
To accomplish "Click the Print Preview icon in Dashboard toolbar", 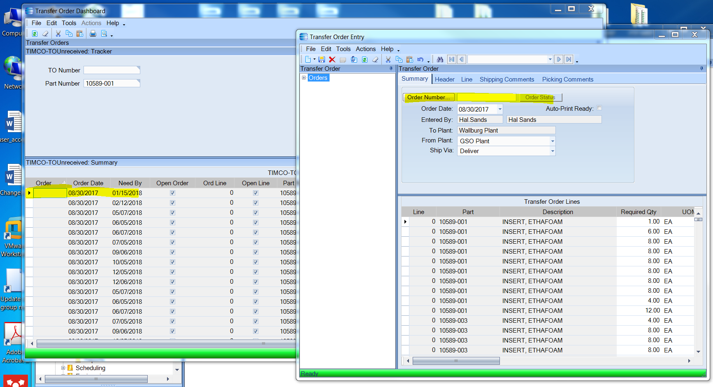I will tap(104, 34).
